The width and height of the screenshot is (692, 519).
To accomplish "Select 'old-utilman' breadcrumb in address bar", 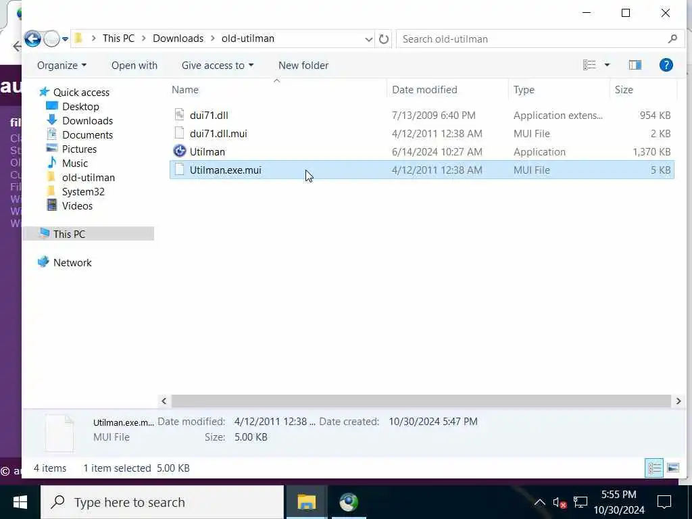I will 247,39.
